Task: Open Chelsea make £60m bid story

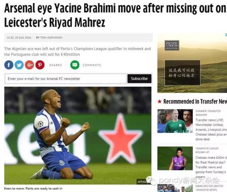Action: click(211, 167)
